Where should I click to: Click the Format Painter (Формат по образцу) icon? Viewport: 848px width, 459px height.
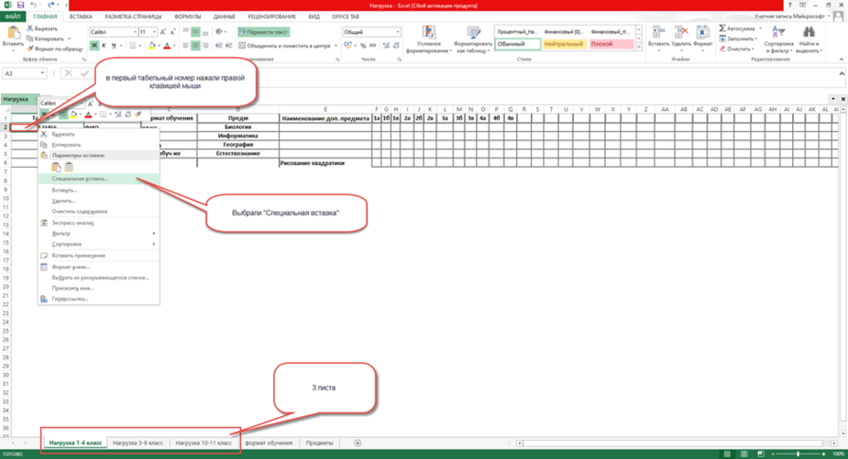(x=29, y=49)
